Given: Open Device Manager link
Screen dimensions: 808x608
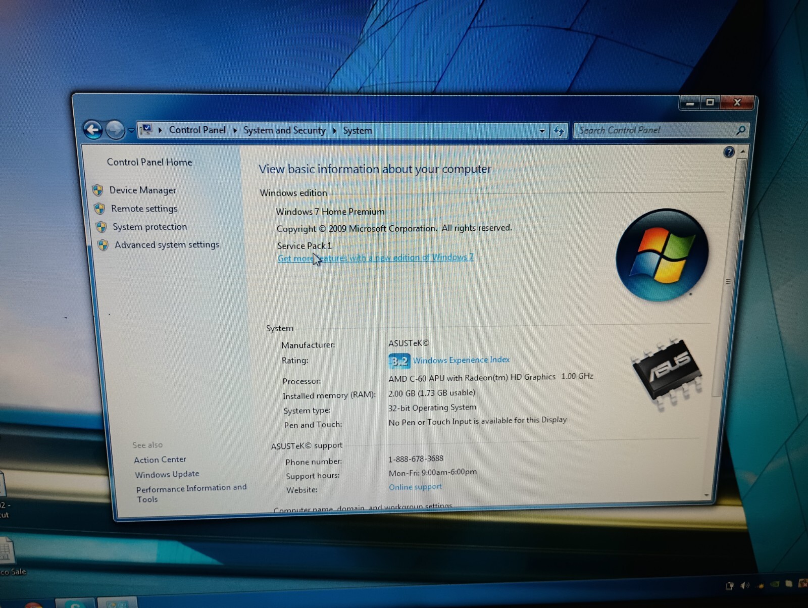Looking at the screenshot, I should tap(142, 190).
